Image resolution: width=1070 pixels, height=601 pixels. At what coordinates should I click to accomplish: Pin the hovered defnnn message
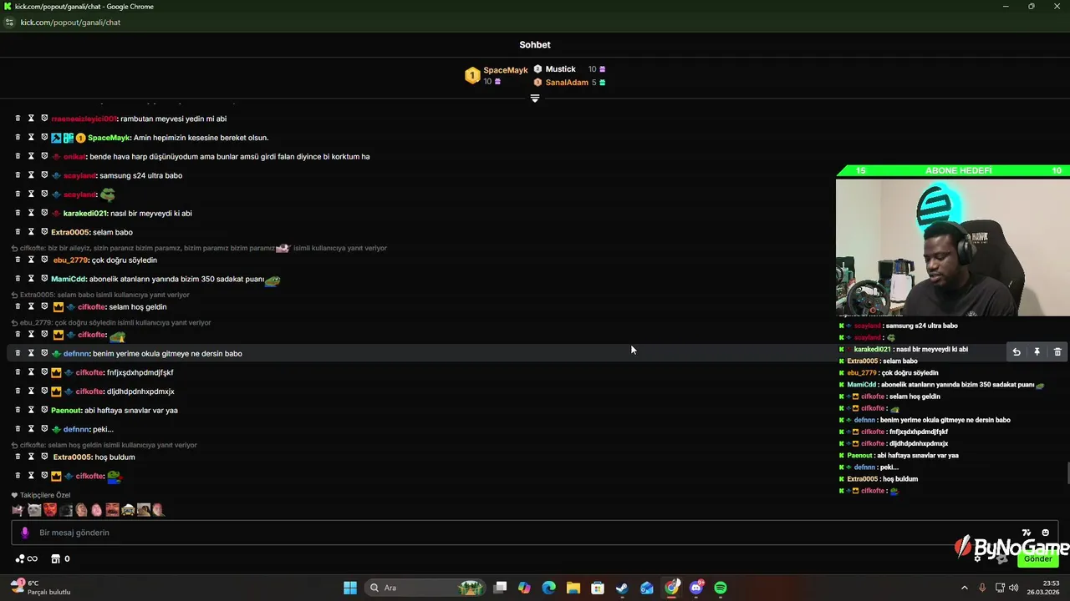tap(1037, 352)
